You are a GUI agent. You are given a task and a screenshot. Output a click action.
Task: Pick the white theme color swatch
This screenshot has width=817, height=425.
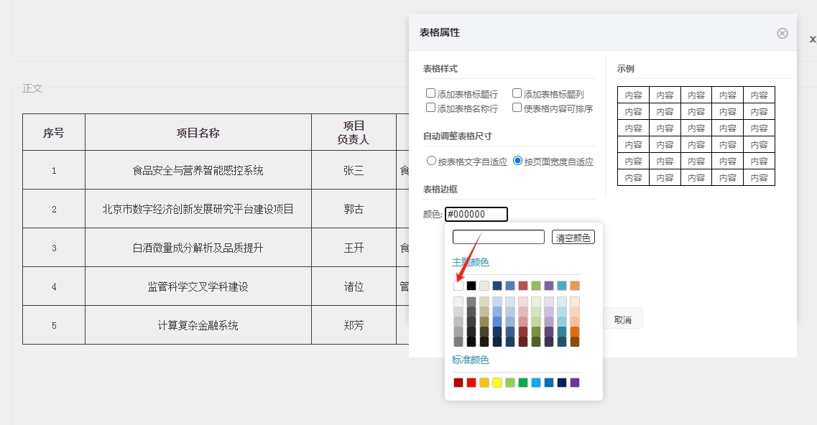(458, 286)
